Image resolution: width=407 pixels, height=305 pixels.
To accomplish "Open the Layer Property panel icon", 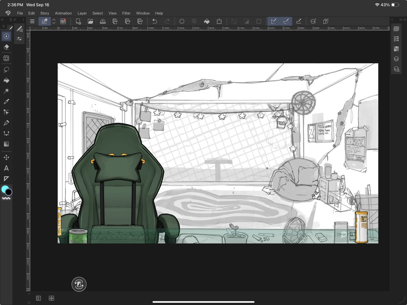I will [x=396, y=39].
